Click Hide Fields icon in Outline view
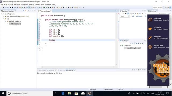This screenshot has width=172, height=96. [137, 43]
